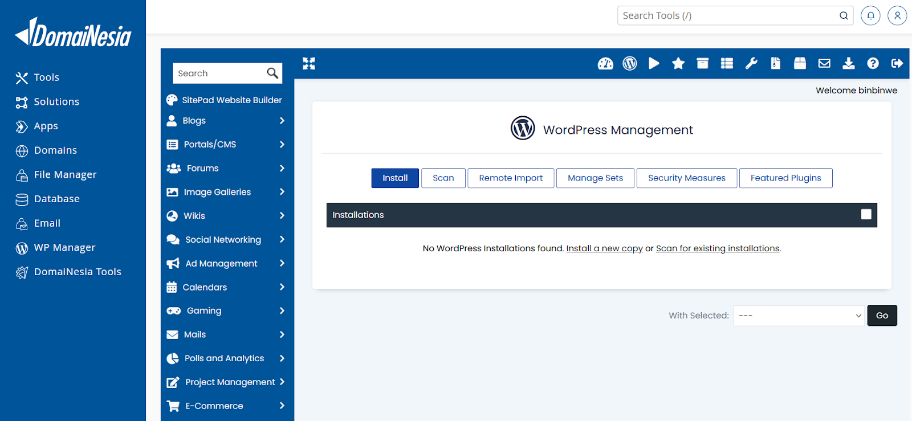This screenshot has width=912, height=421.
Task: Open settings with the wrench icon
Action: [751, 63]
